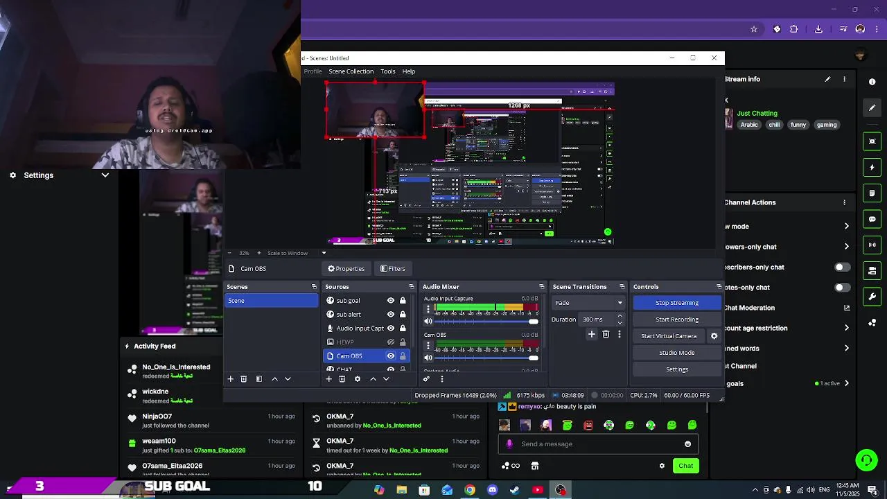Delete the selected scene with trash icon
Screen dimensions: 887x499
click(243, 379)
